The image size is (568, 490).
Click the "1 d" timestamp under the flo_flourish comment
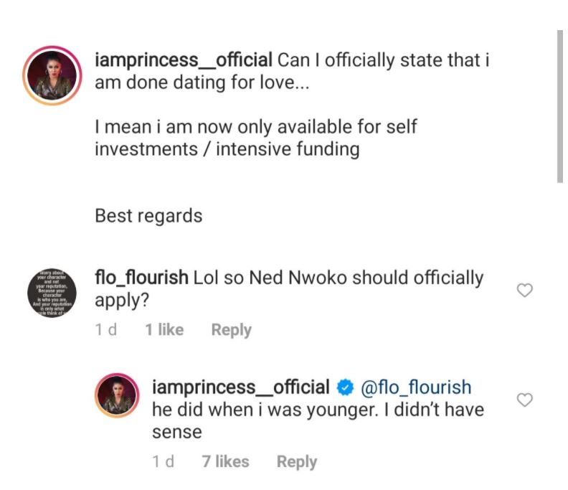(106, 330)
